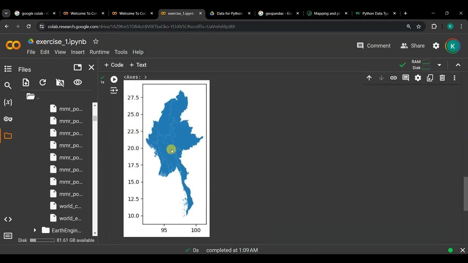Open the find and replace search icon
468x263 pixels.
(8, 85)
